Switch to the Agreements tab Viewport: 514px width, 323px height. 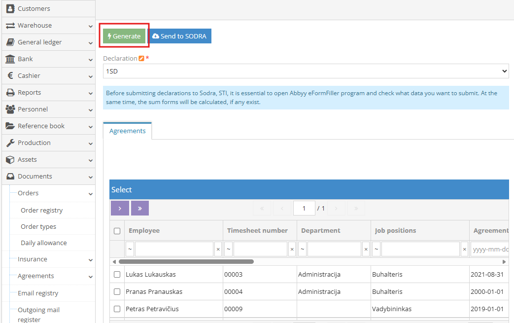click(x=128, y=131)
